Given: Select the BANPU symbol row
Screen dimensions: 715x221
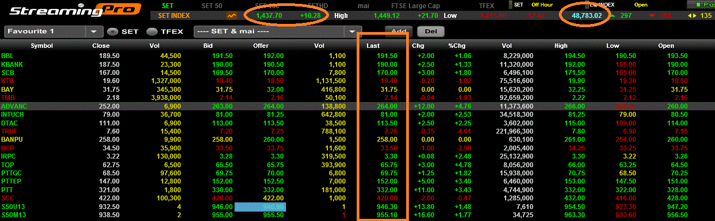Looking at the screenshot, I should (x=357, y=140).
